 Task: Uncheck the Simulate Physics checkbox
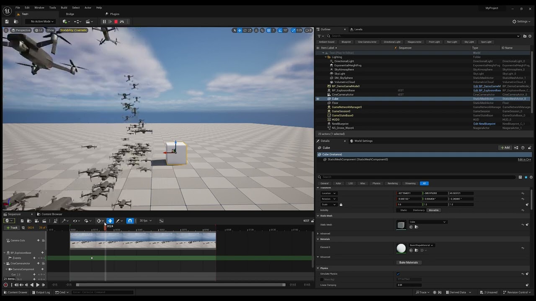[398, 274]
